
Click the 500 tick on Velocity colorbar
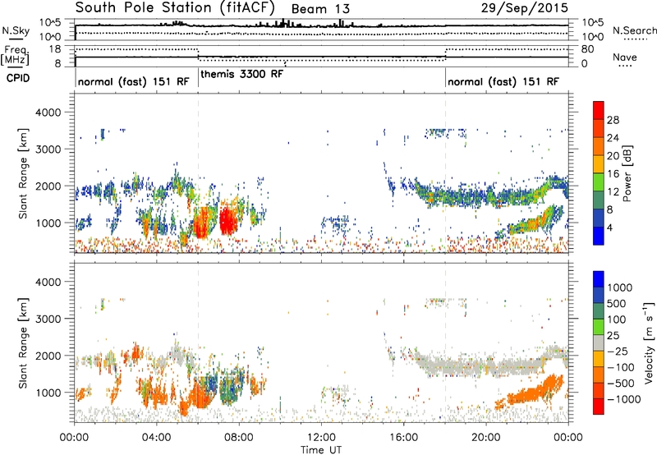pyautogui.click(x=617, y=304)
